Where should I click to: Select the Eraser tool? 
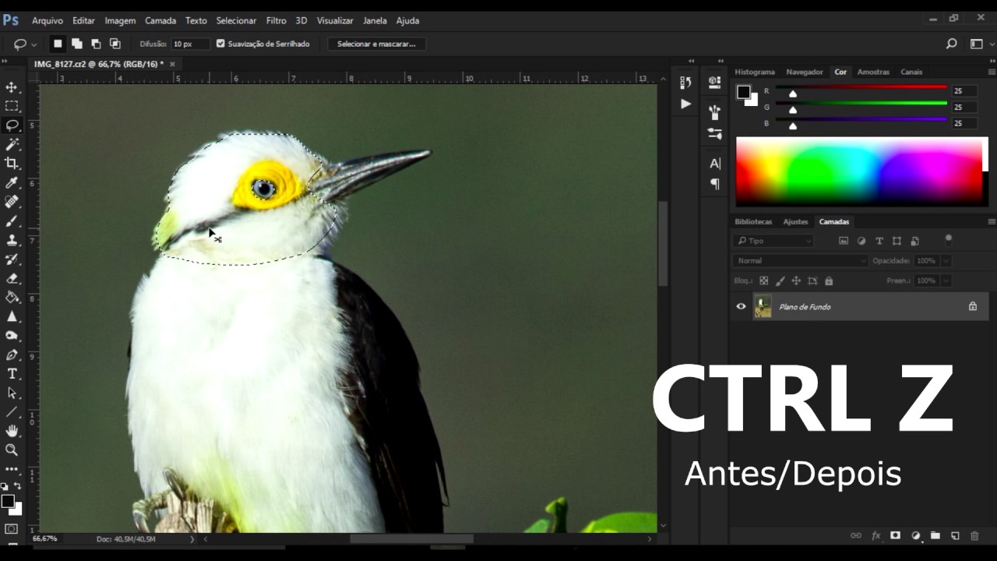point(12,278)
